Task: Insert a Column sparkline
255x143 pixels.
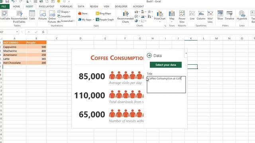Action: click(x=201, y=15)
